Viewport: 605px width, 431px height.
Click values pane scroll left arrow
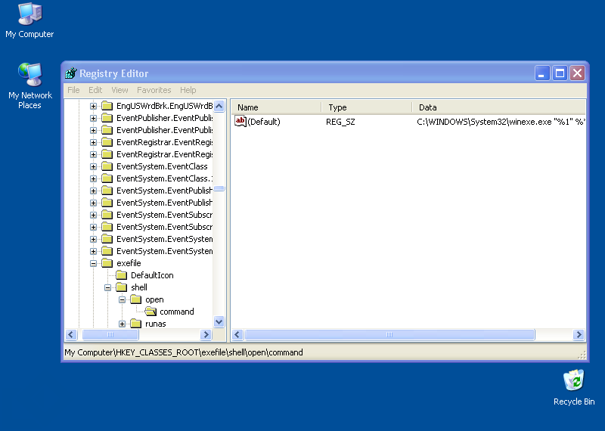(237, 334)
